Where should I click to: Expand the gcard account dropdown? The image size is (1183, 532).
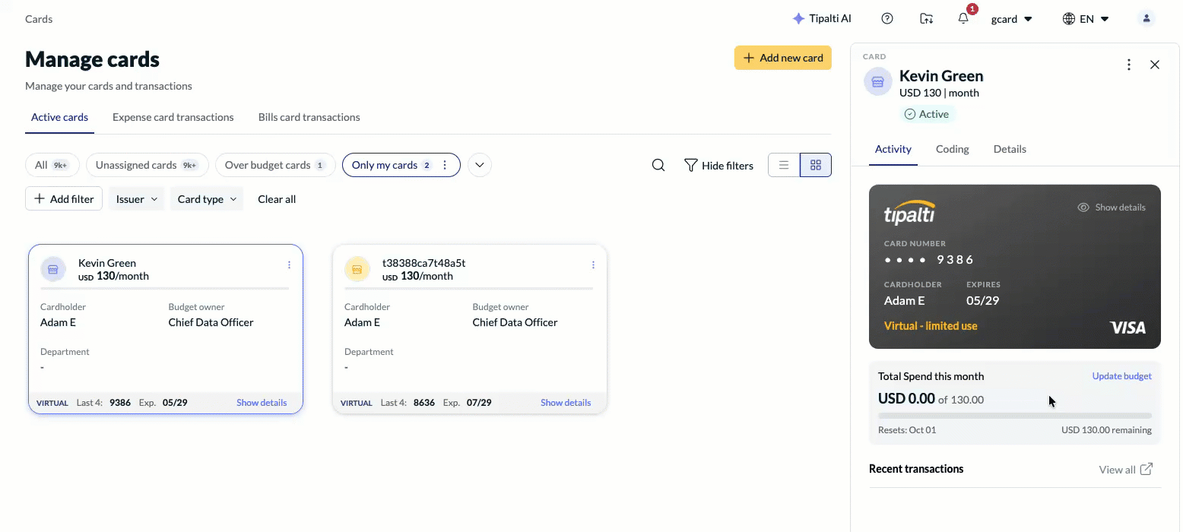(1011, 19)
